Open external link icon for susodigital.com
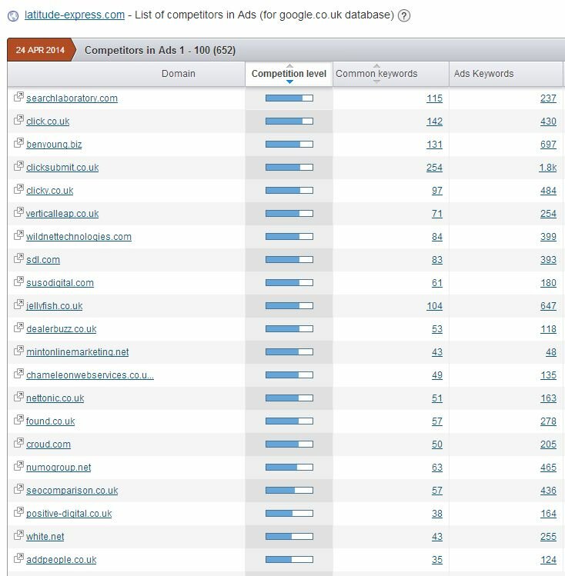The height and width of the screenshot is (576, 565). (x=18, y=281)
